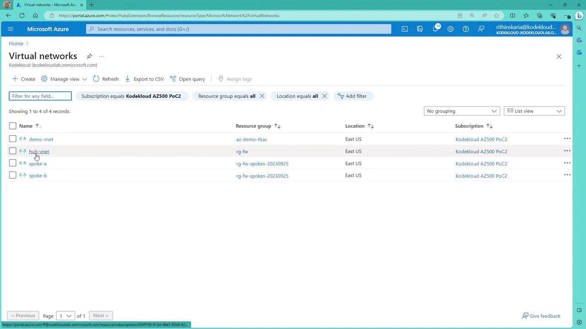This screenshot has height=329, width=586.
Task: Check the box for hub-vnet
Action: point(12,151)
